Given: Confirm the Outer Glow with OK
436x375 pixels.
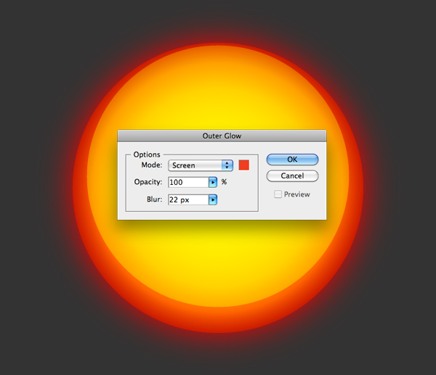Looking at the screenshot, I should coord(292,160).
